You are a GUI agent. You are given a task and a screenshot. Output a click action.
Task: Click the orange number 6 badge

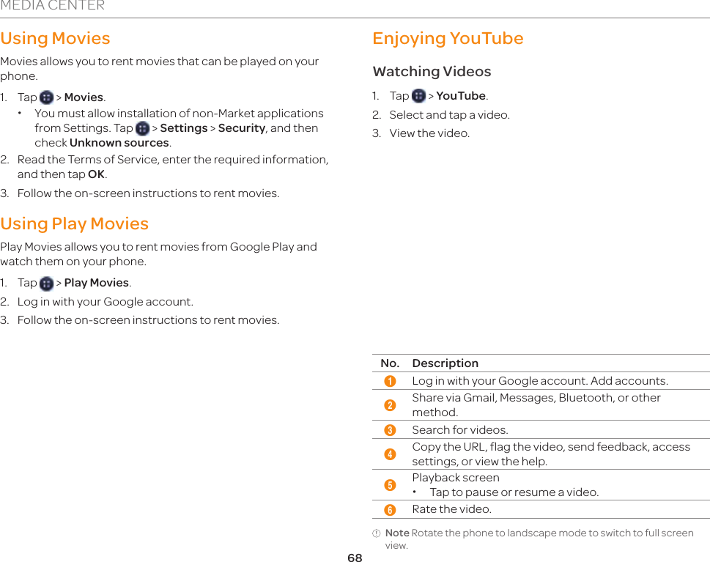click(x=389, y=510)
